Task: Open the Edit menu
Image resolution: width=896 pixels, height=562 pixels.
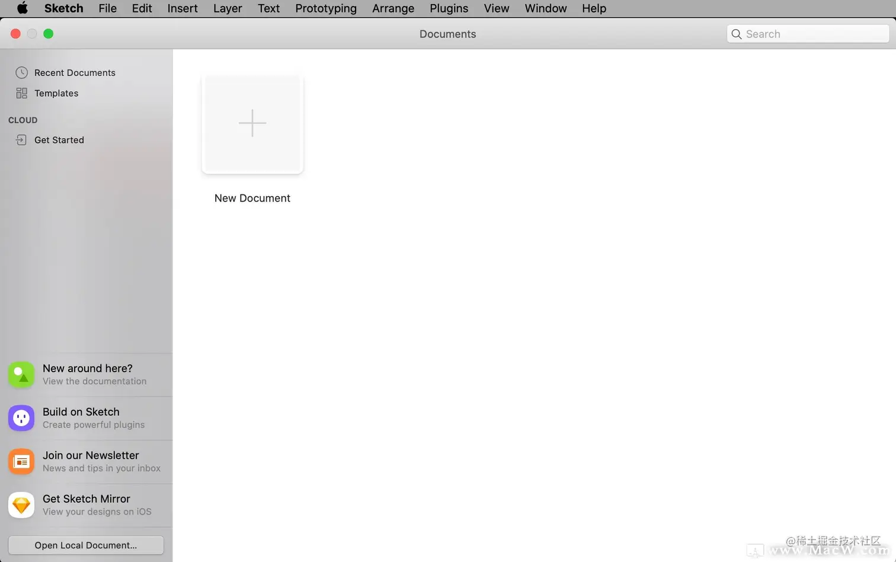Action: [x=142, y=8]
